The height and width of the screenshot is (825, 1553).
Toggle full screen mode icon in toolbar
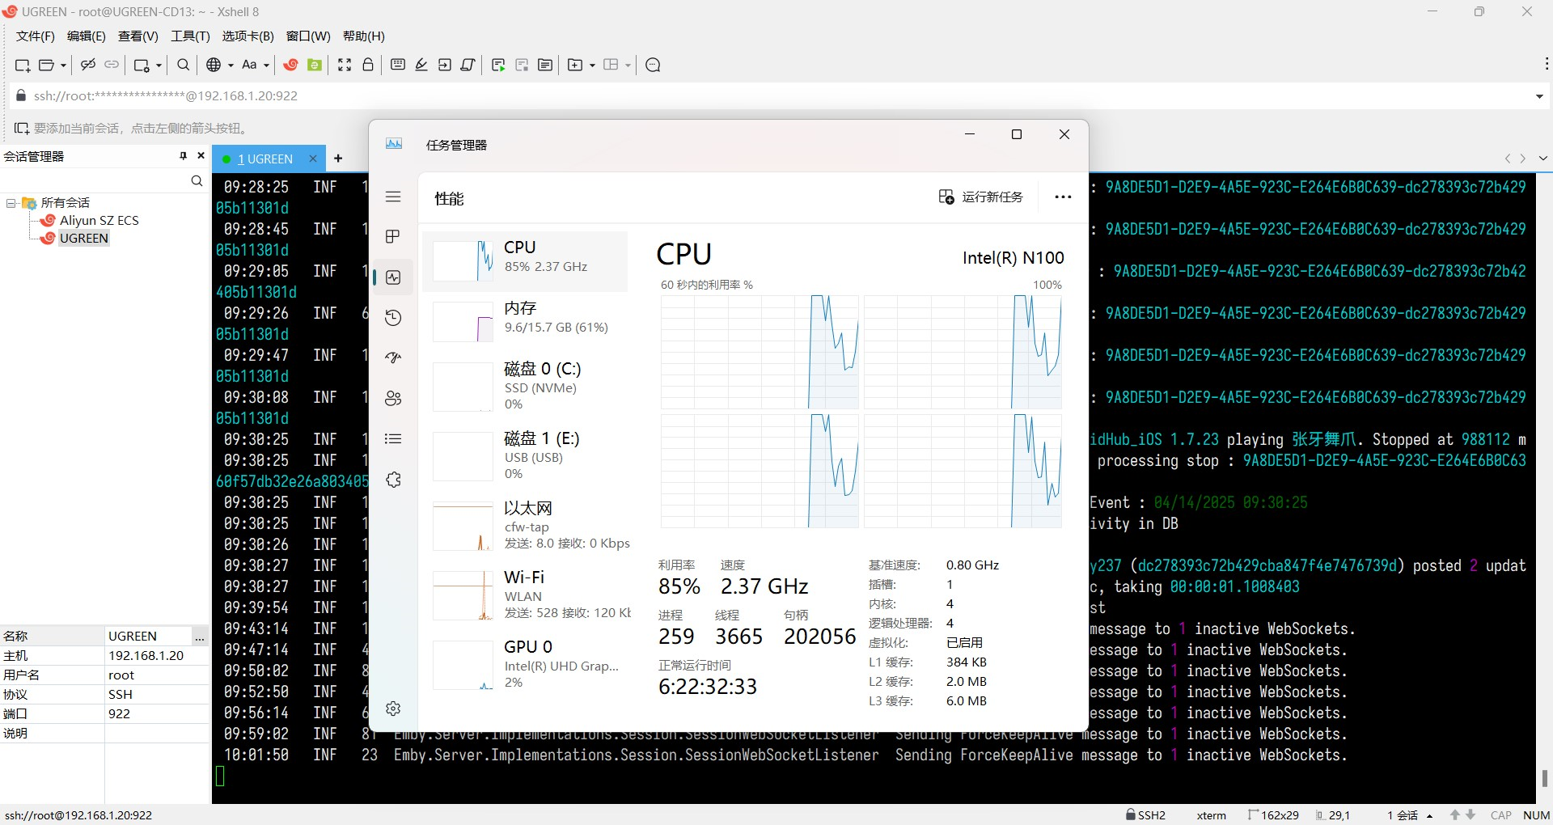(345, 65)
